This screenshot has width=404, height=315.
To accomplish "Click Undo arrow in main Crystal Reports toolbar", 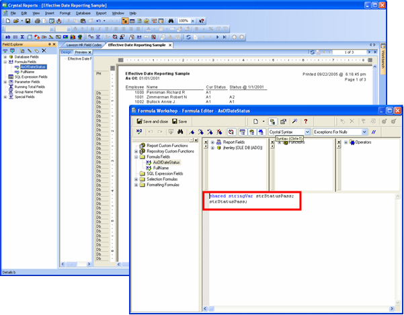I will click(x=98, y=21).
